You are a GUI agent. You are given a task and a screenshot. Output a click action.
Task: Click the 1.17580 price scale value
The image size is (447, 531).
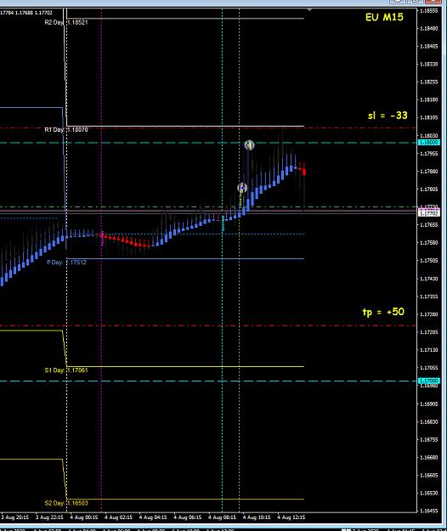(428, 243)
